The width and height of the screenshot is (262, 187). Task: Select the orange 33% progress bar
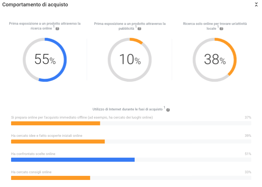pos(50,178)
